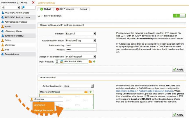
Task: Click folder icon in Users and Groups box
Action: (x=86, y=92)
